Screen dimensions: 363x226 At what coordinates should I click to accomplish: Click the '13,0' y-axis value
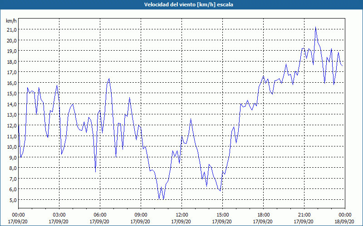tap(11, 115)
